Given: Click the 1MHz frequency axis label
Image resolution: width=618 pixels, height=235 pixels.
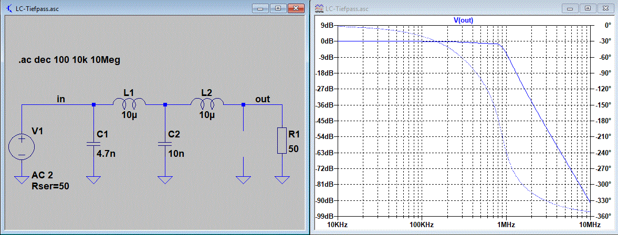Looking at the screenshot, I should 506,225.
